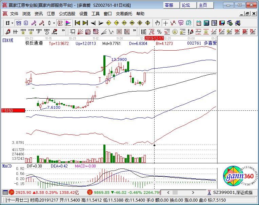Open the 帮助 menu
259x205 pixels.
point(140,14)
